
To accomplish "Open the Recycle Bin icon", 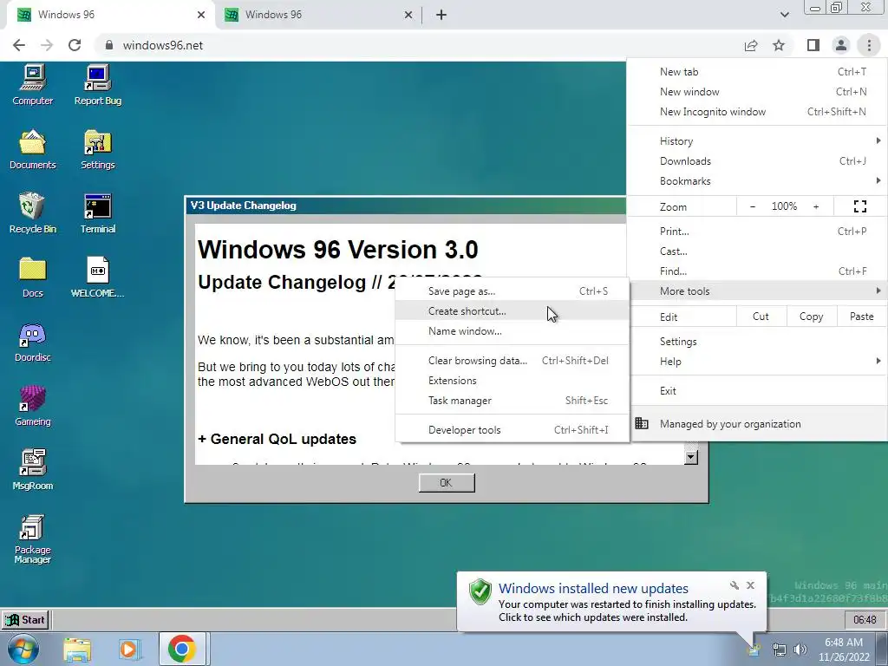I will tap(32, 213).
